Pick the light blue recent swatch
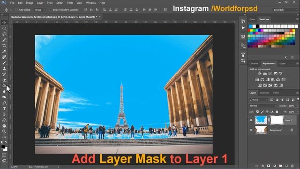This screenshot has height=169, width=300. point(251,26)
